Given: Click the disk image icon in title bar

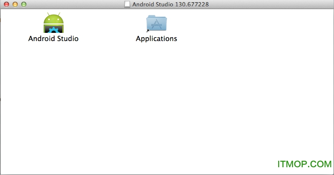Looking at the screenshot, I should (x=127, y=4).
